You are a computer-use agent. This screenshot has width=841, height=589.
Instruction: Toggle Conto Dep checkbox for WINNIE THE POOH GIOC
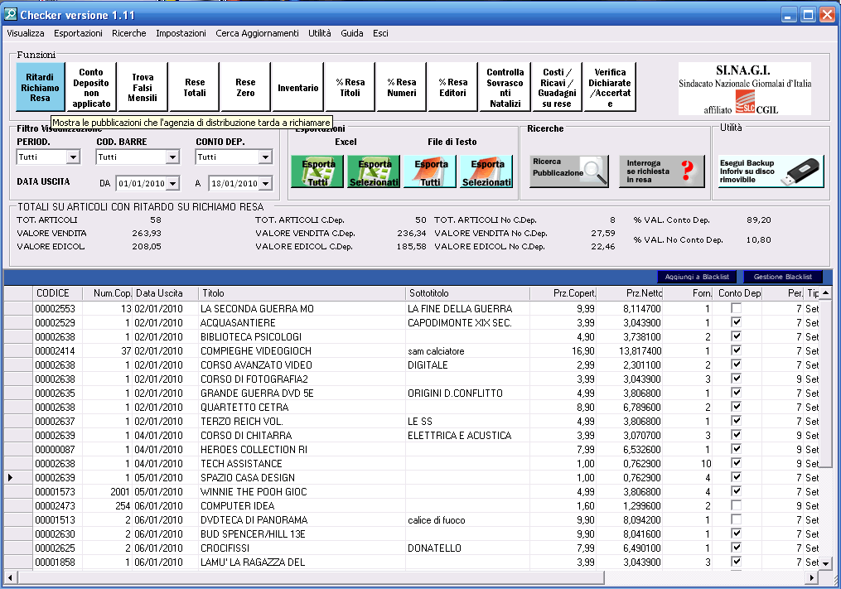pyautogui.click(x=737, y=491)
